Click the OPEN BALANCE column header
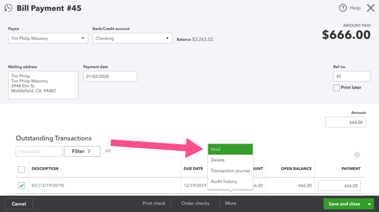The image size is (379, 212). (x=296, y=168)
